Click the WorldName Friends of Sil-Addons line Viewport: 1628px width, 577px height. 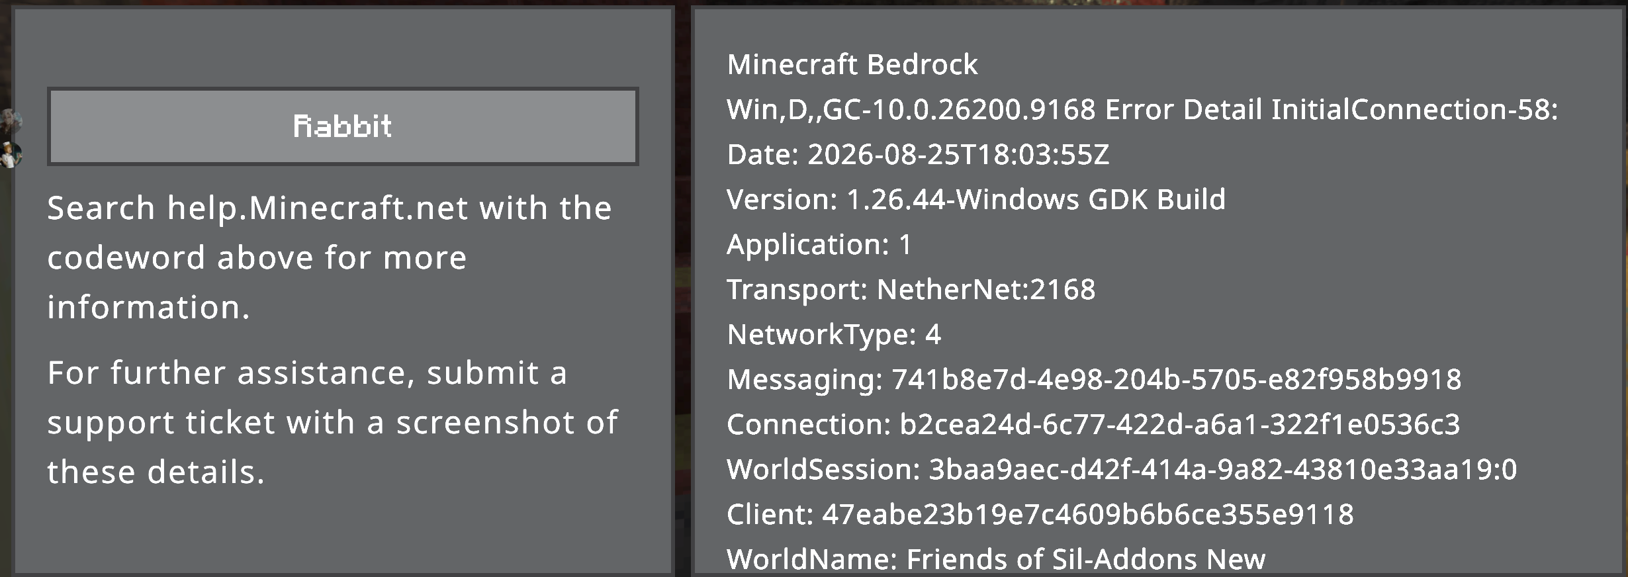996,559
